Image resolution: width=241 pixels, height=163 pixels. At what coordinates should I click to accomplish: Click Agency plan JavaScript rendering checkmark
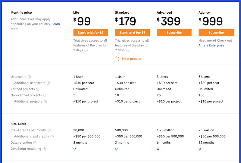(200, 149)
